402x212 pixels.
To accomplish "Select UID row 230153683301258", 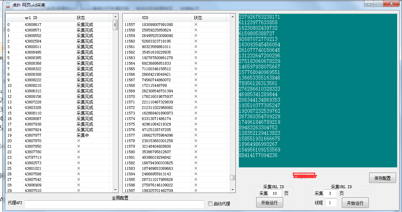I will [x=176, y=141].
